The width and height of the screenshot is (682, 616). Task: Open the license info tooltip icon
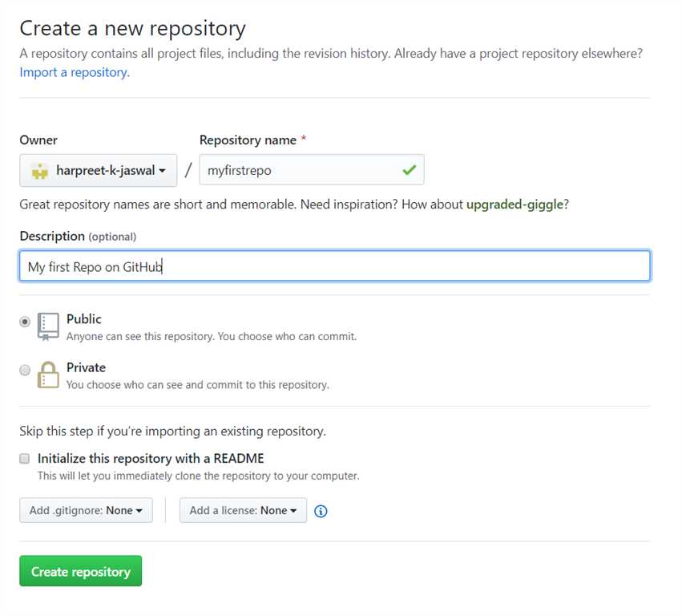[x=321, y=511]
